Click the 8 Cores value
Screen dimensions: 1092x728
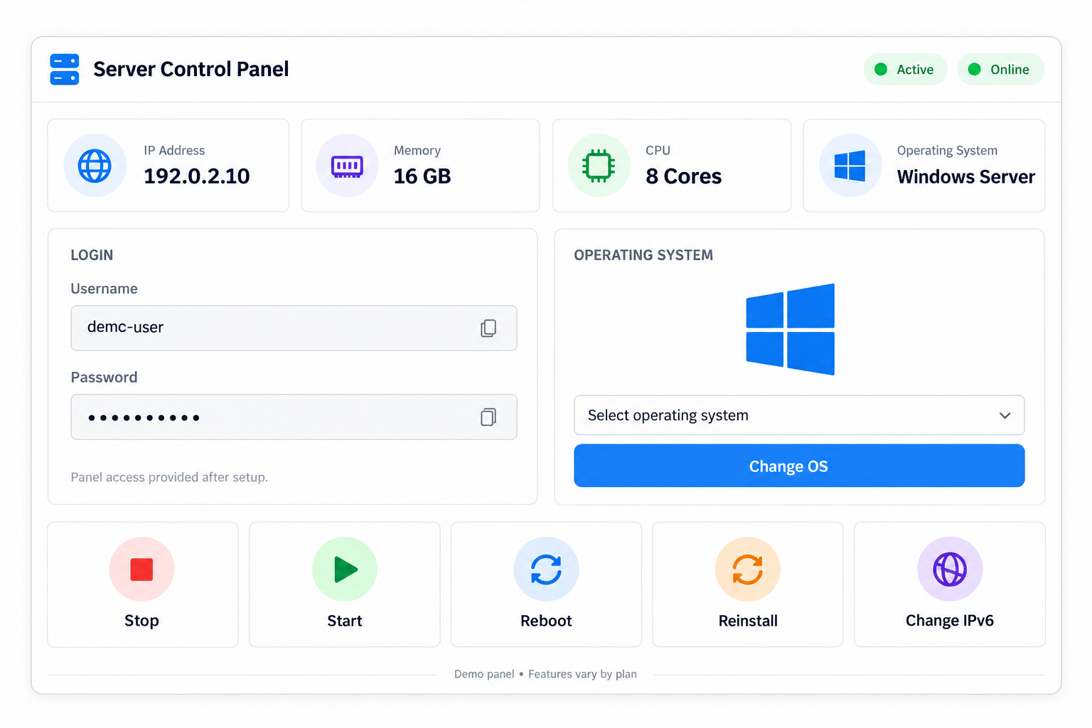[683, 176]
